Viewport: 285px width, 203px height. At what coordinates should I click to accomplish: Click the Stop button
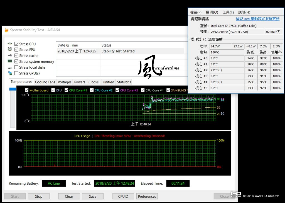[38, 196]
